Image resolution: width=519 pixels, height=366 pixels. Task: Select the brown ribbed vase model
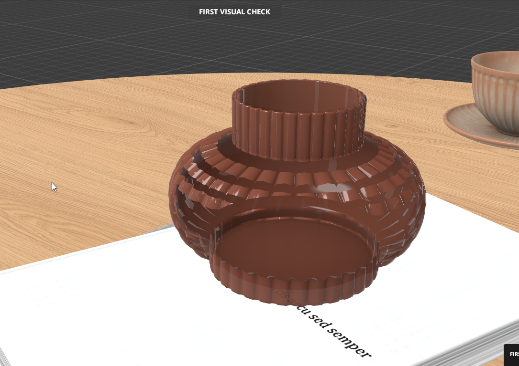[297, 193]
